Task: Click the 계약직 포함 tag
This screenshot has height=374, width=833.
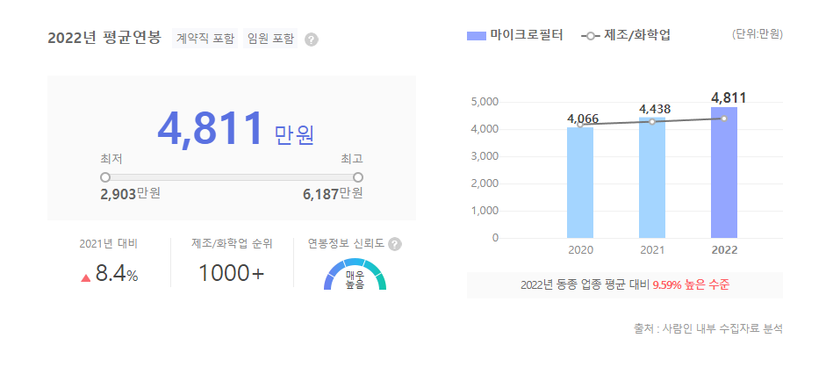Action: pos(205,39)
